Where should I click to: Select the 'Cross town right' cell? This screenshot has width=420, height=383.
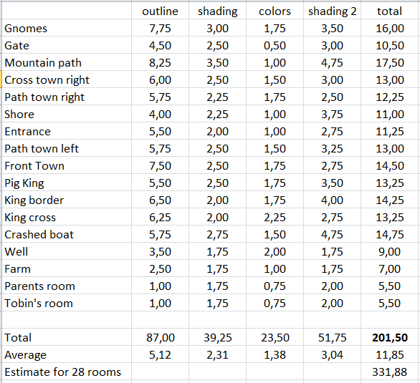[x=67, y=79]
